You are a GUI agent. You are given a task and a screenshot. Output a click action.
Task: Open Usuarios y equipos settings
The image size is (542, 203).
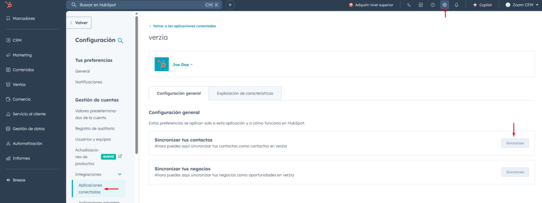click(x=93, y=140)
